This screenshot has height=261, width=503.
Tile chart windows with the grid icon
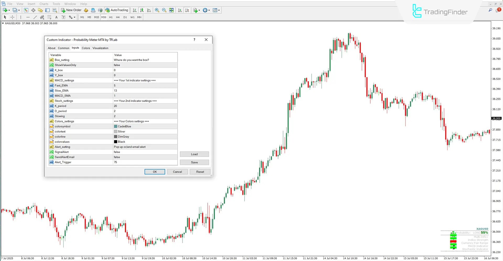pos(171,10)
